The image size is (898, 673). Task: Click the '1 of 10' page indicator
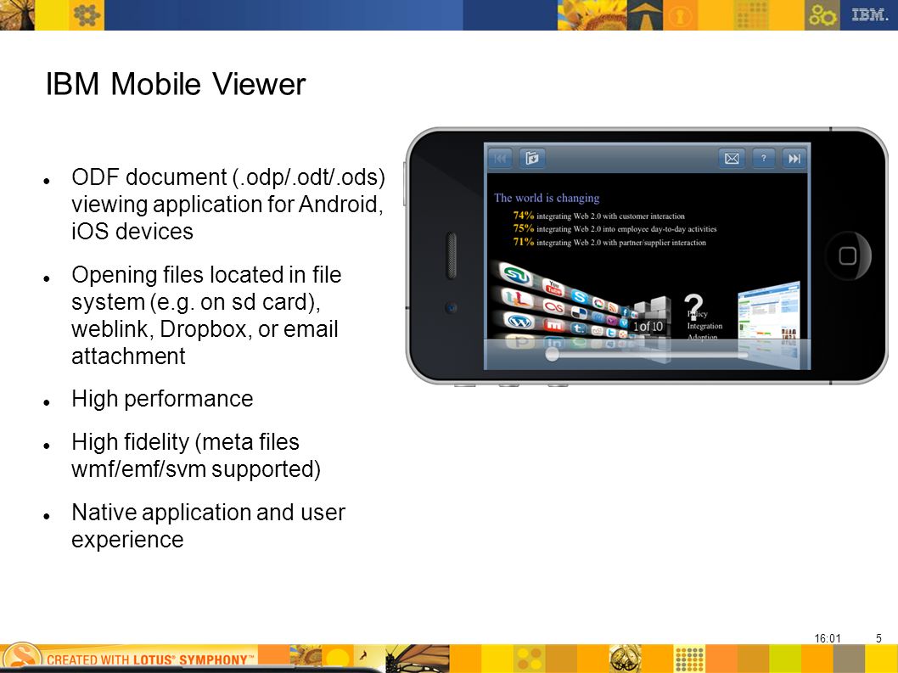[648, 327]
